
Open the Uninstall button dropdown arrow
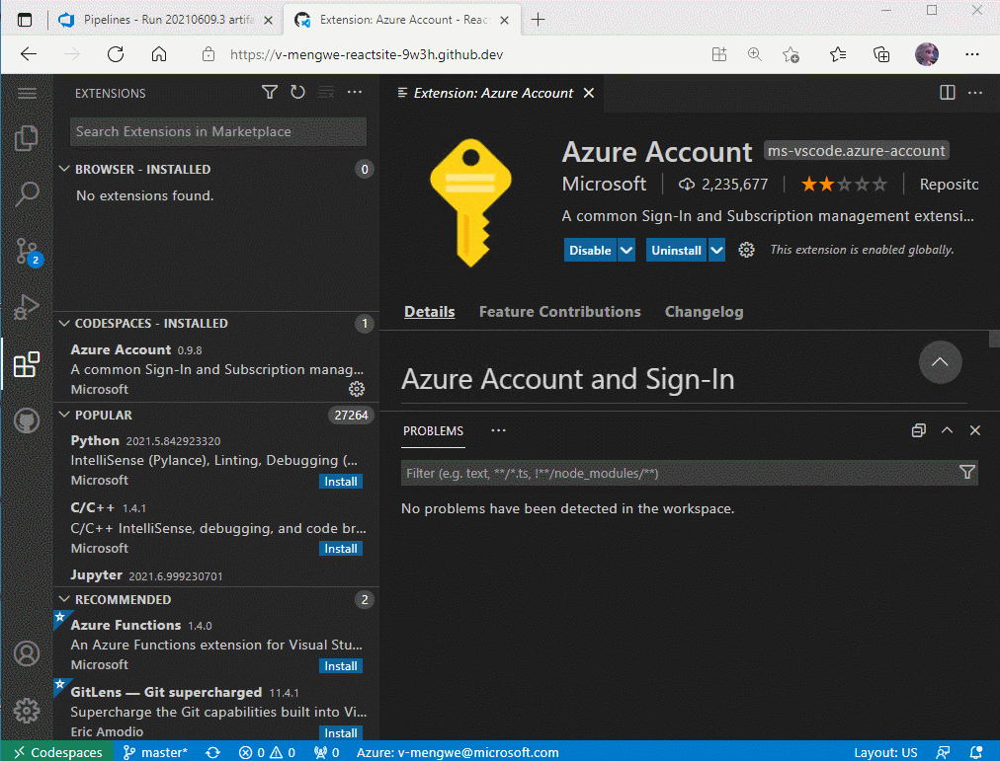click(x=716, y=250)
